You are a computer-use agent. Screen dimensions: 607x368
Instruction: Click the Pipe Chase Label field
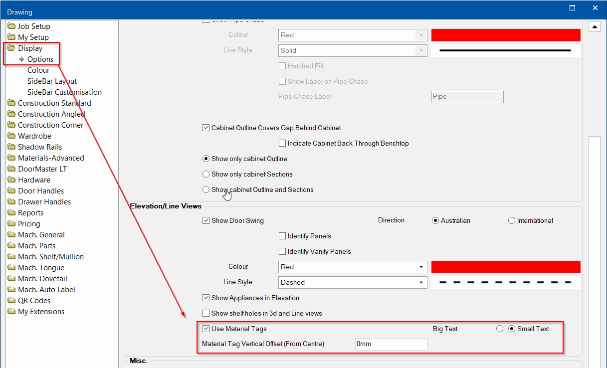467,97
